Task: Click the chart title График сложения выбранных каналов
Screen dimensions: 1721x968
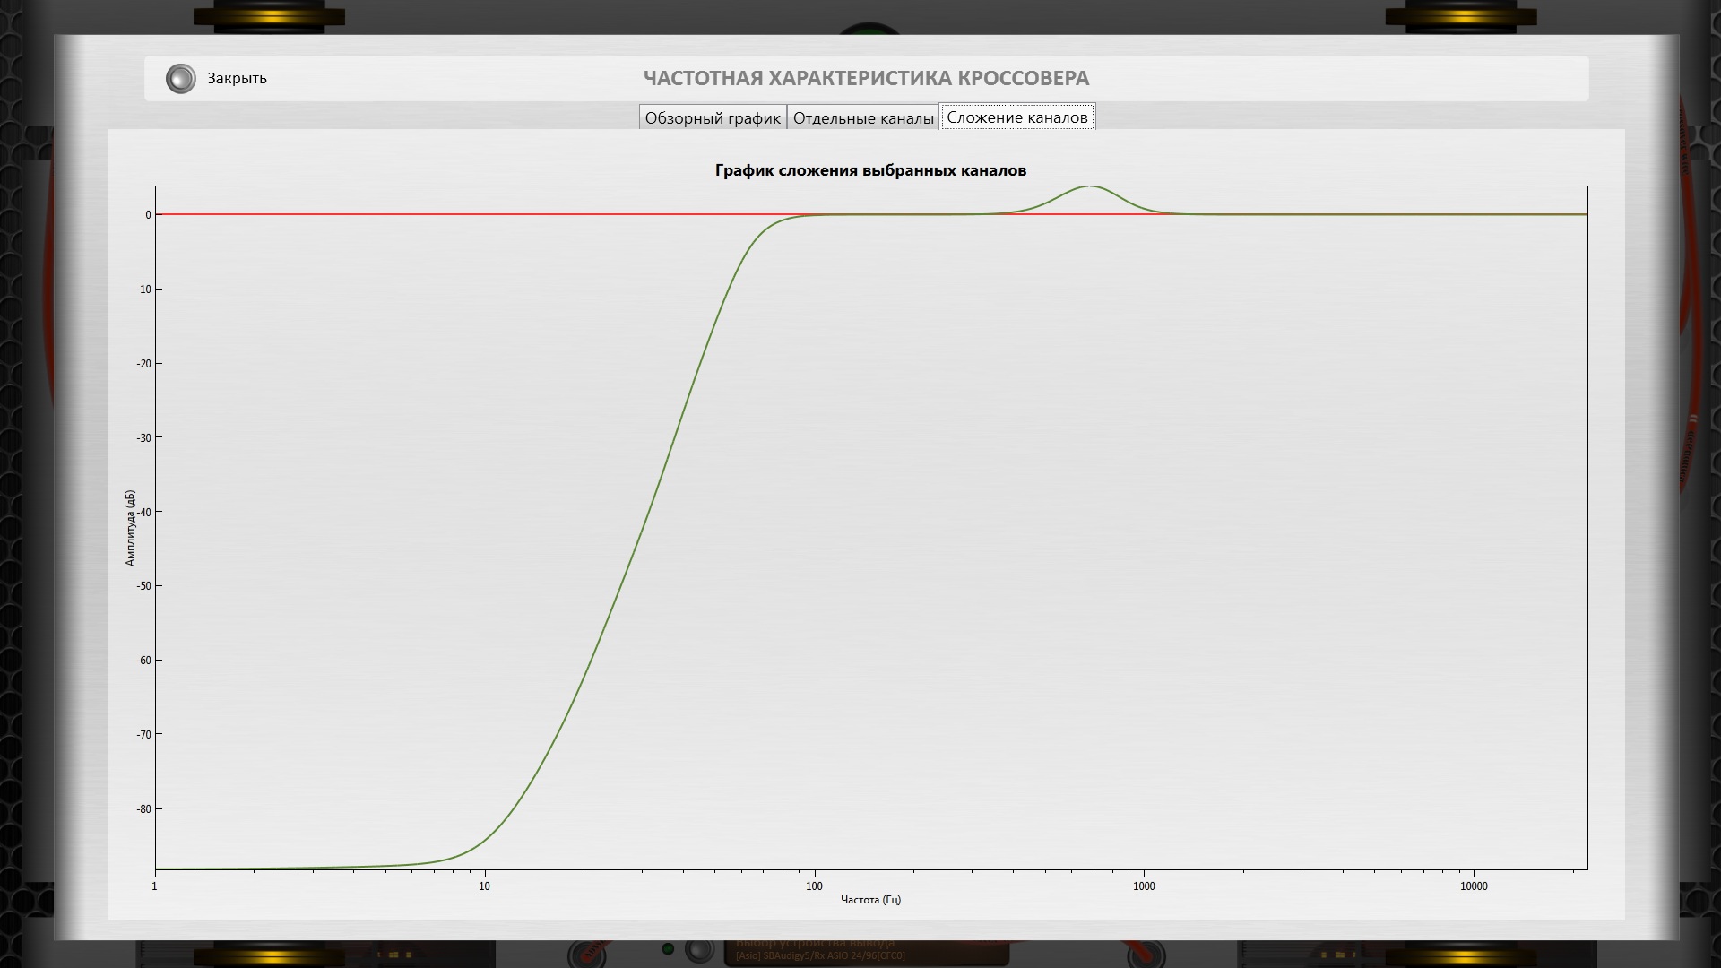Action: tap(870, 170)
